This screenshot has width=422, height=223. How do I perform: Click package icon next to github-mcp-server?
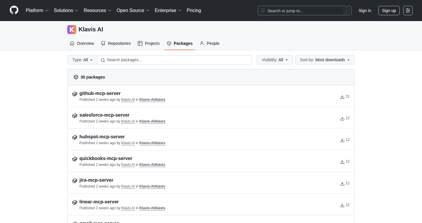click(x=75, y=94)
